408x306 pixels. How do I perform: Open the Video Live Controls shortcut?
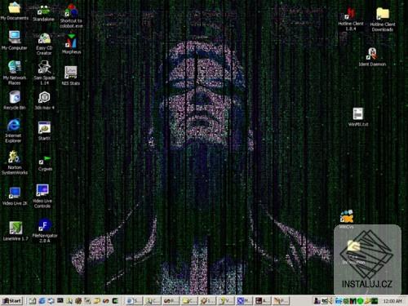coord(42,197)
